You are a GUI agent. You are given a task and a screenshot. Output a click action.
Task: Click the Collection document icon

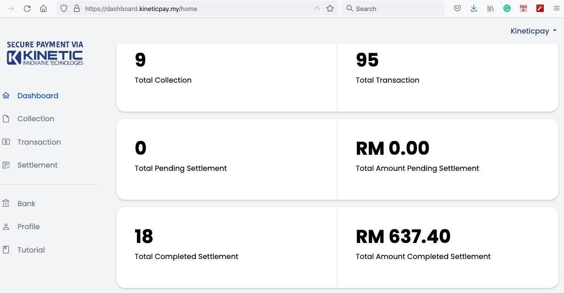tap(6, 119)
